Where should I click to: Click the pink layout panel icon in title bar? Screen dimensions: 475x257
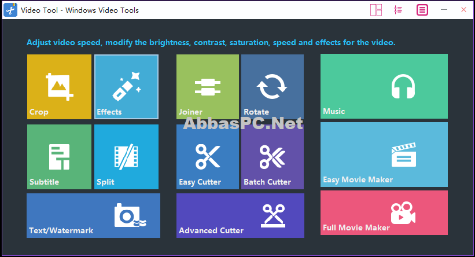pos(376,10)
